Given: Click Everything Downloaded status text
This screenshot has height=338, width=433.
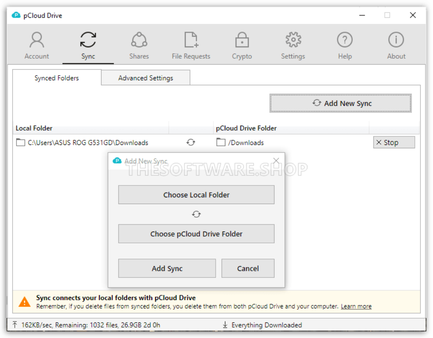Looking at the screenshot, I should [267, 325].
